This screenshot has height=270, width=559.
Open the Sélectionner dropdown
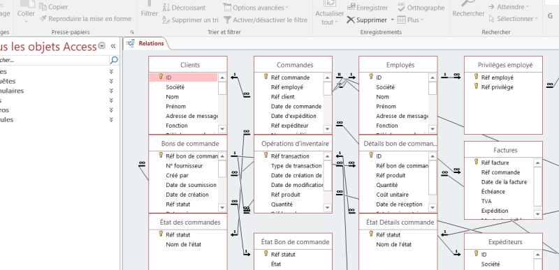click(513, 19)
